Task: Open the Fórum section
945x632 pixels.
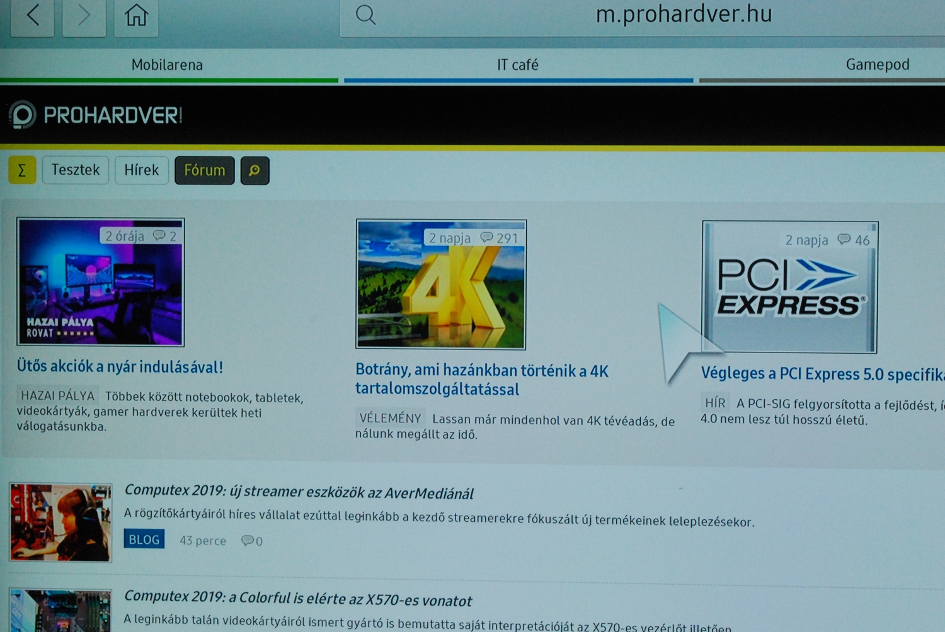Action: click(x=205, y=171)
